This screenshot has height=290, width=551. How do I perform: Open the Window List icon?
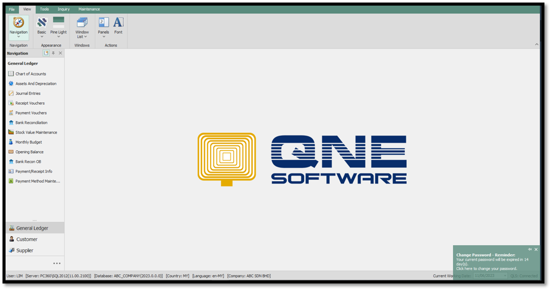point(82,23)
